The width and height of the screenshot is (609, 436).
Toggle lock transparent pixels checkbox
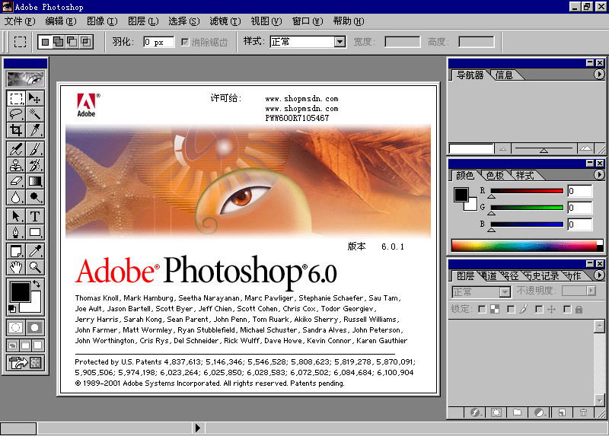coord(482,310)
